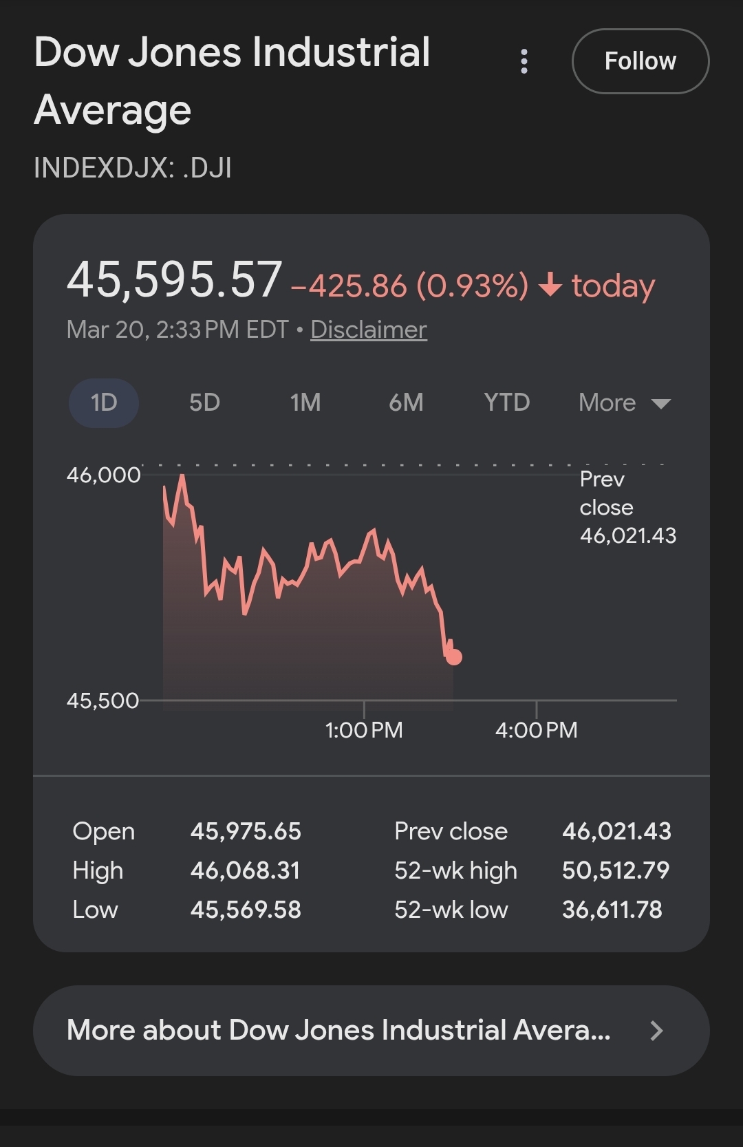Tap the INDEXDJX: .DJI ticker text
743x1147 pixels.
click(133, 168)
